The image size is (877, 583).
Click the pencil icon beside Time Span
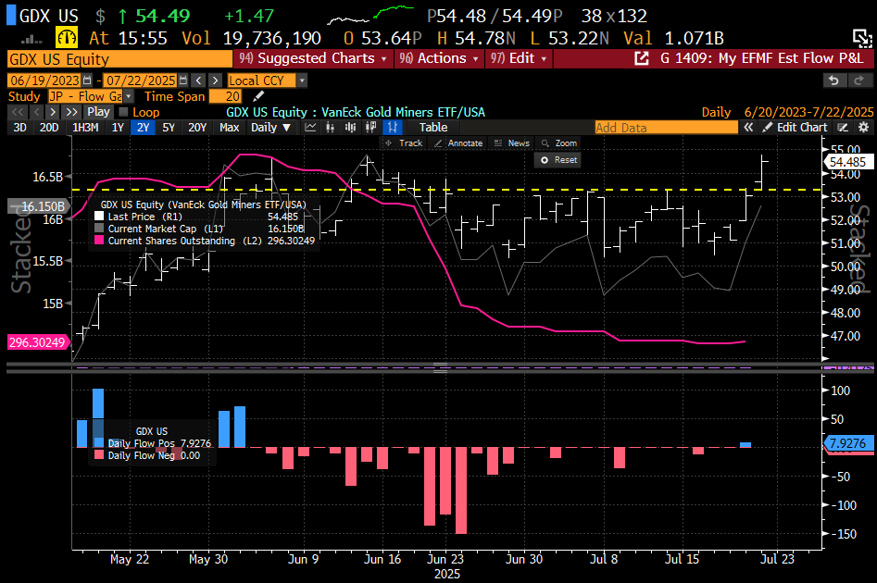[x=258, y=96]
